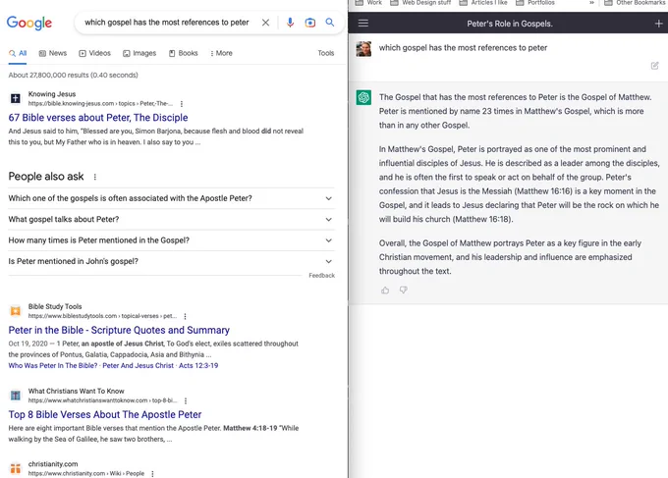Screen dimensions: 668x478
Task: Show more bookmarks via overflow chevron
Action: 591,3
